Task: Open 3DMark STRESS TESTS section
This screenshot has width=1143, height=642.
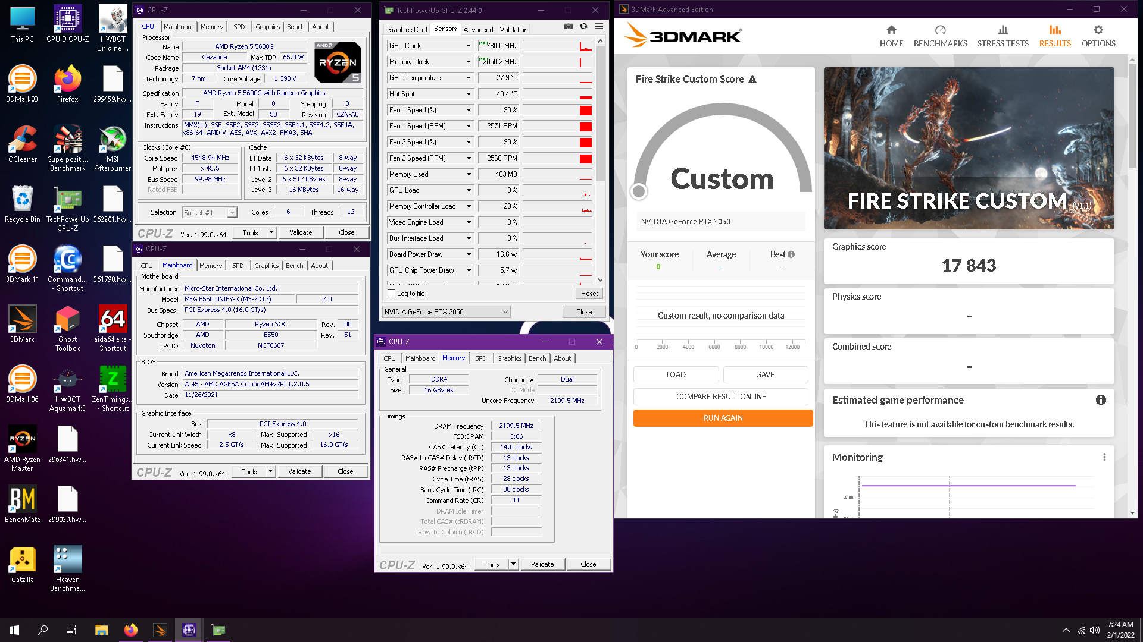Action: (x=1003, y=36)
